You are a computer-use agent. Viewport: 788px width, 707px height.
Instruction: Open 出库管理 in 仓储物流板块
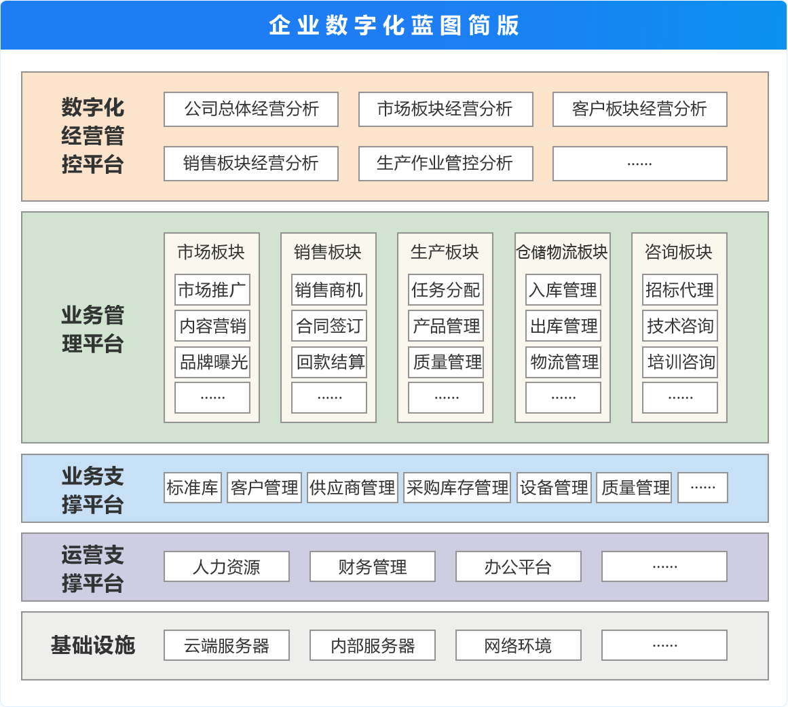point(563,326)
